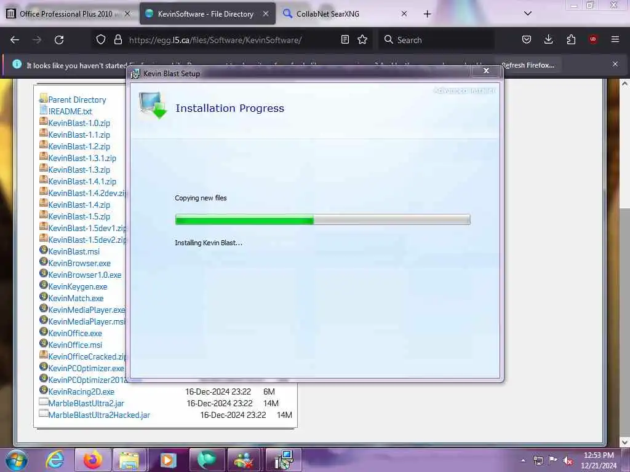Open the Windows Start menu orb
Screen dimensions: 630x472
pos(17,460)
